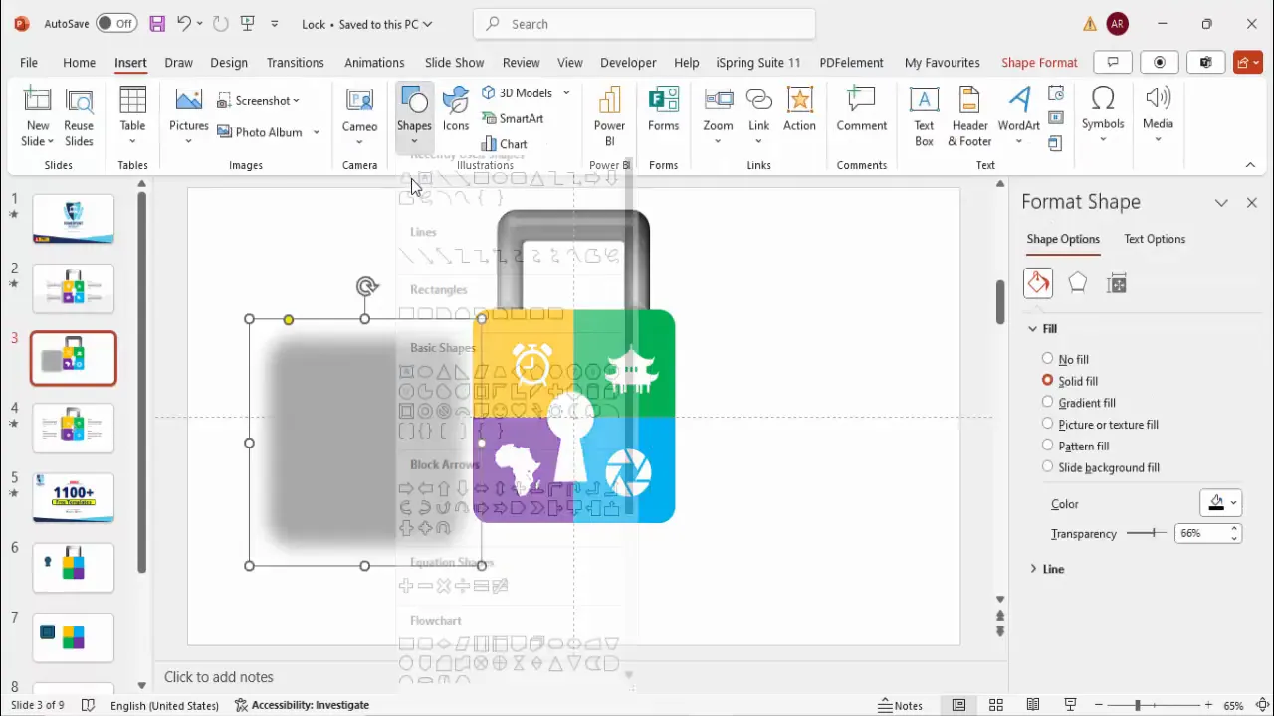Click the Forms icon
1274x716 pixels.
coord(663,101)
